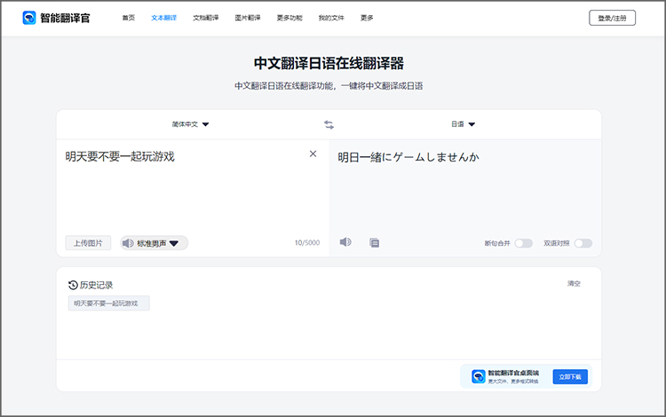Open the 简体中文 source language dropdown
The width and height of the screenshot is (666, 417).
(190, 125)
